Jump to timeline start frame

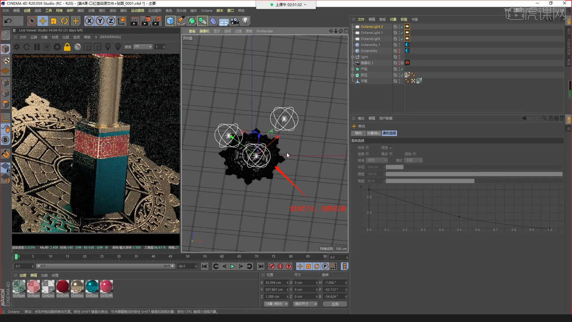204,267
